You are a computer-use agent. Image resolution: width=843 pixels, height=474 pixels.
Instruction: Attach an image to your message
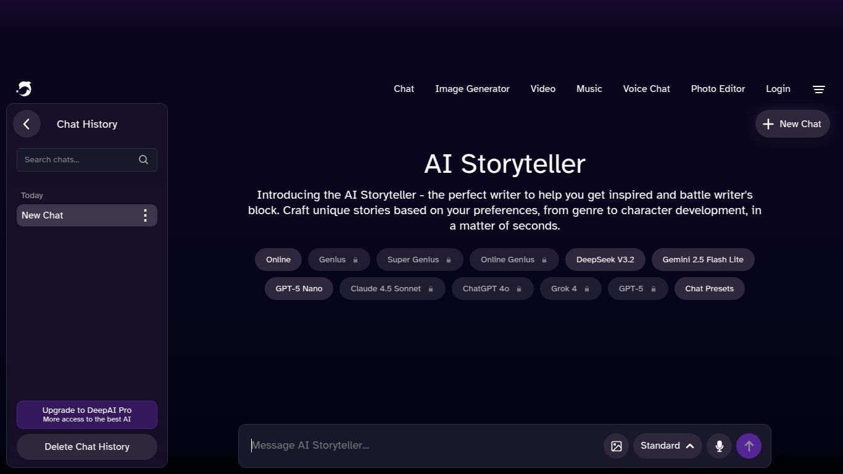(x=615, y=446)
